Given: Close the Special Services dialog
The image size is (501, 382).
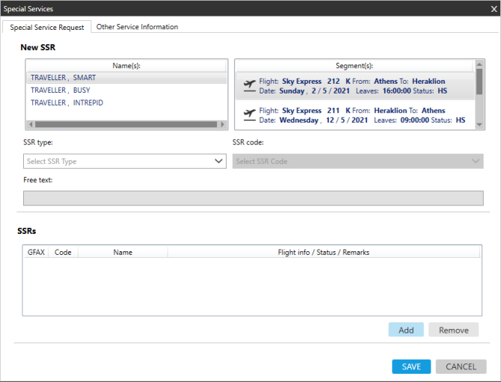Looking at the screenshot, I should click(491, 8).
